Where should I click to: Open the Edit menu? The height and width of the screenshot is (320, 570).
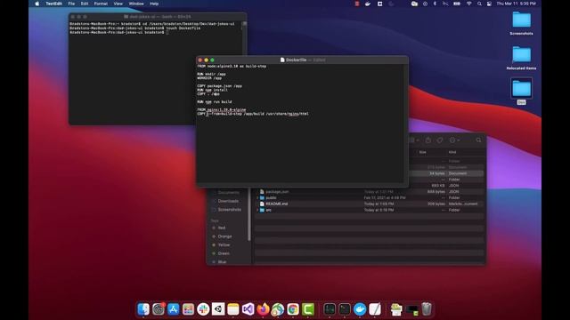85,4
